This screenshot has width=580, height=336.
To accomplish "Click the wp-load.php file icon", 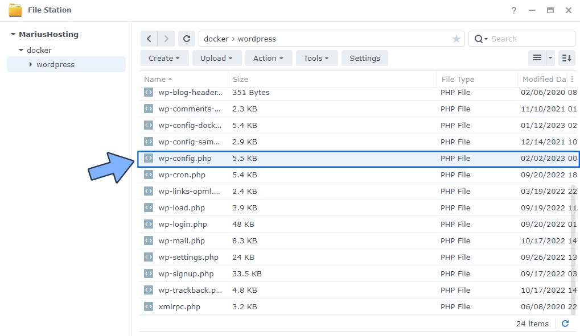I will click(x=149, y=208).
